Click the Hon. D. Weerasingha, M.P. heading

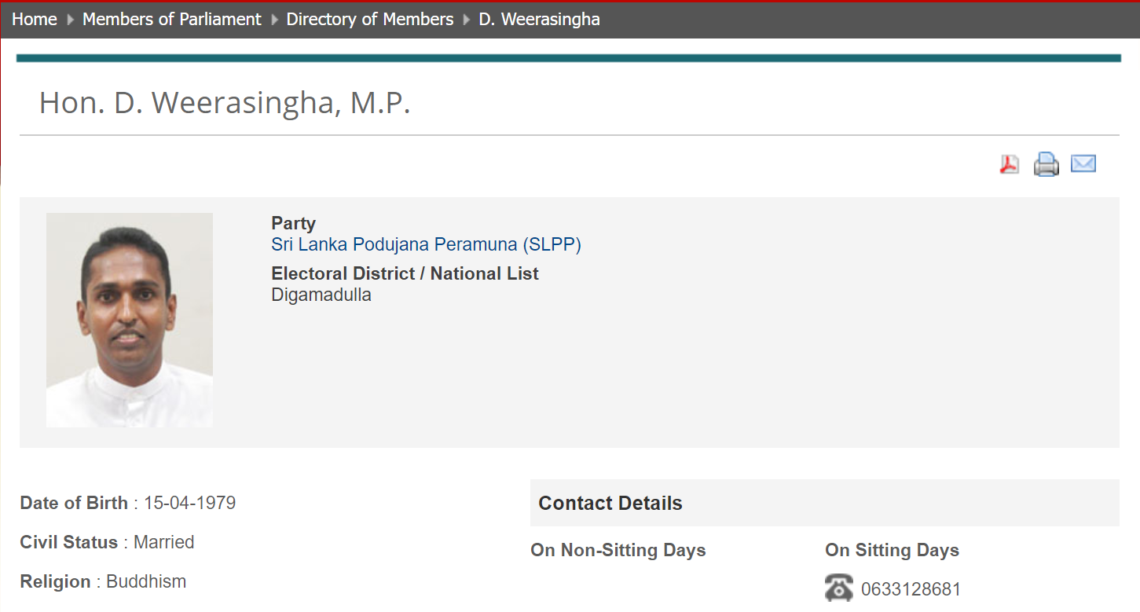pos(225,103)
